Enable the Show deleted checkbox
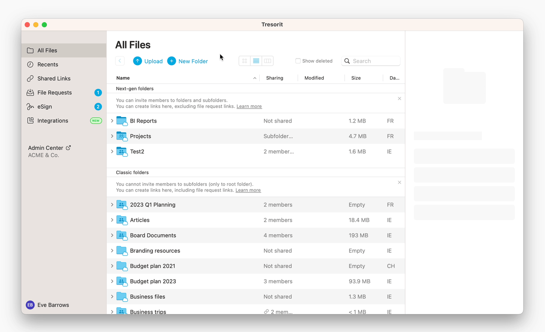 (x=298, y=61)
